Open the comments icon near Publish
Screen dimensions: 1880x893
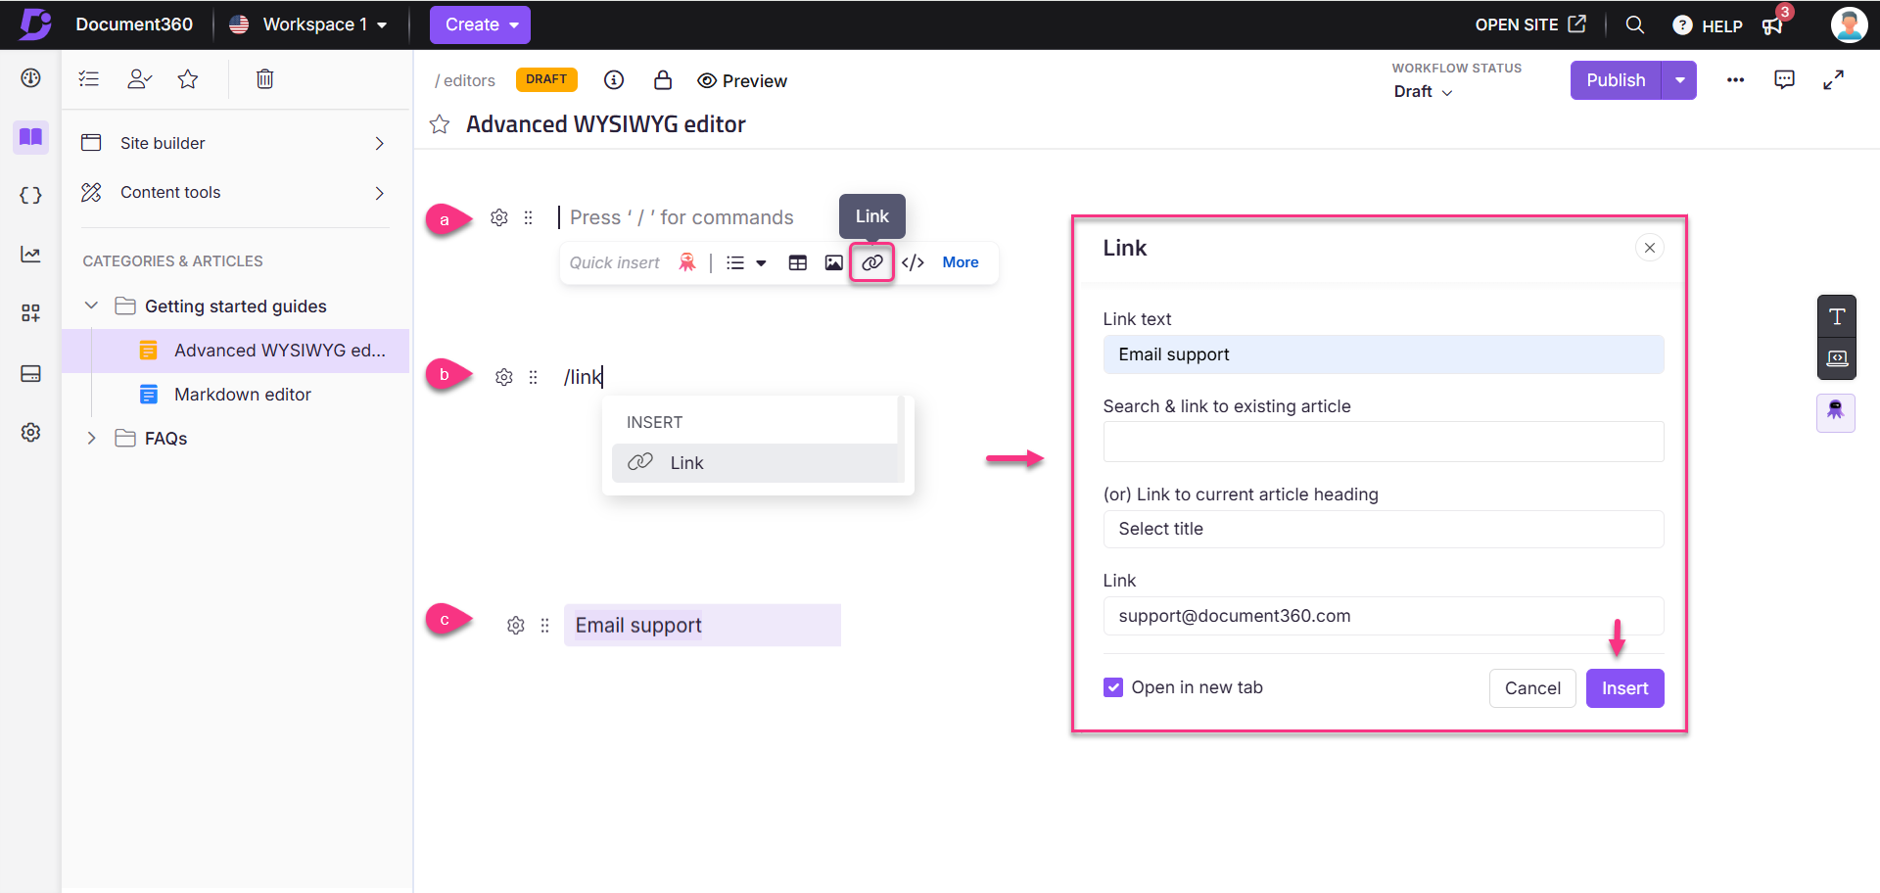click(x=1784, y=80)
